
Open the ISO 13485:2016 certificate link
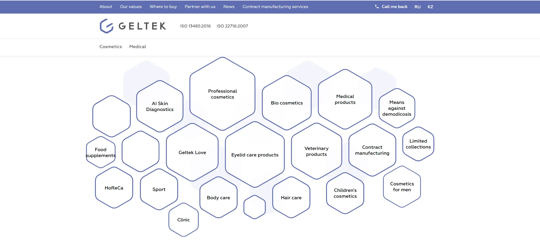click(195, 26)
